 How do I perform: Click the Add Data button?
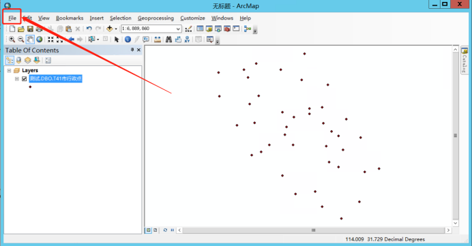[x=110, y=29]
